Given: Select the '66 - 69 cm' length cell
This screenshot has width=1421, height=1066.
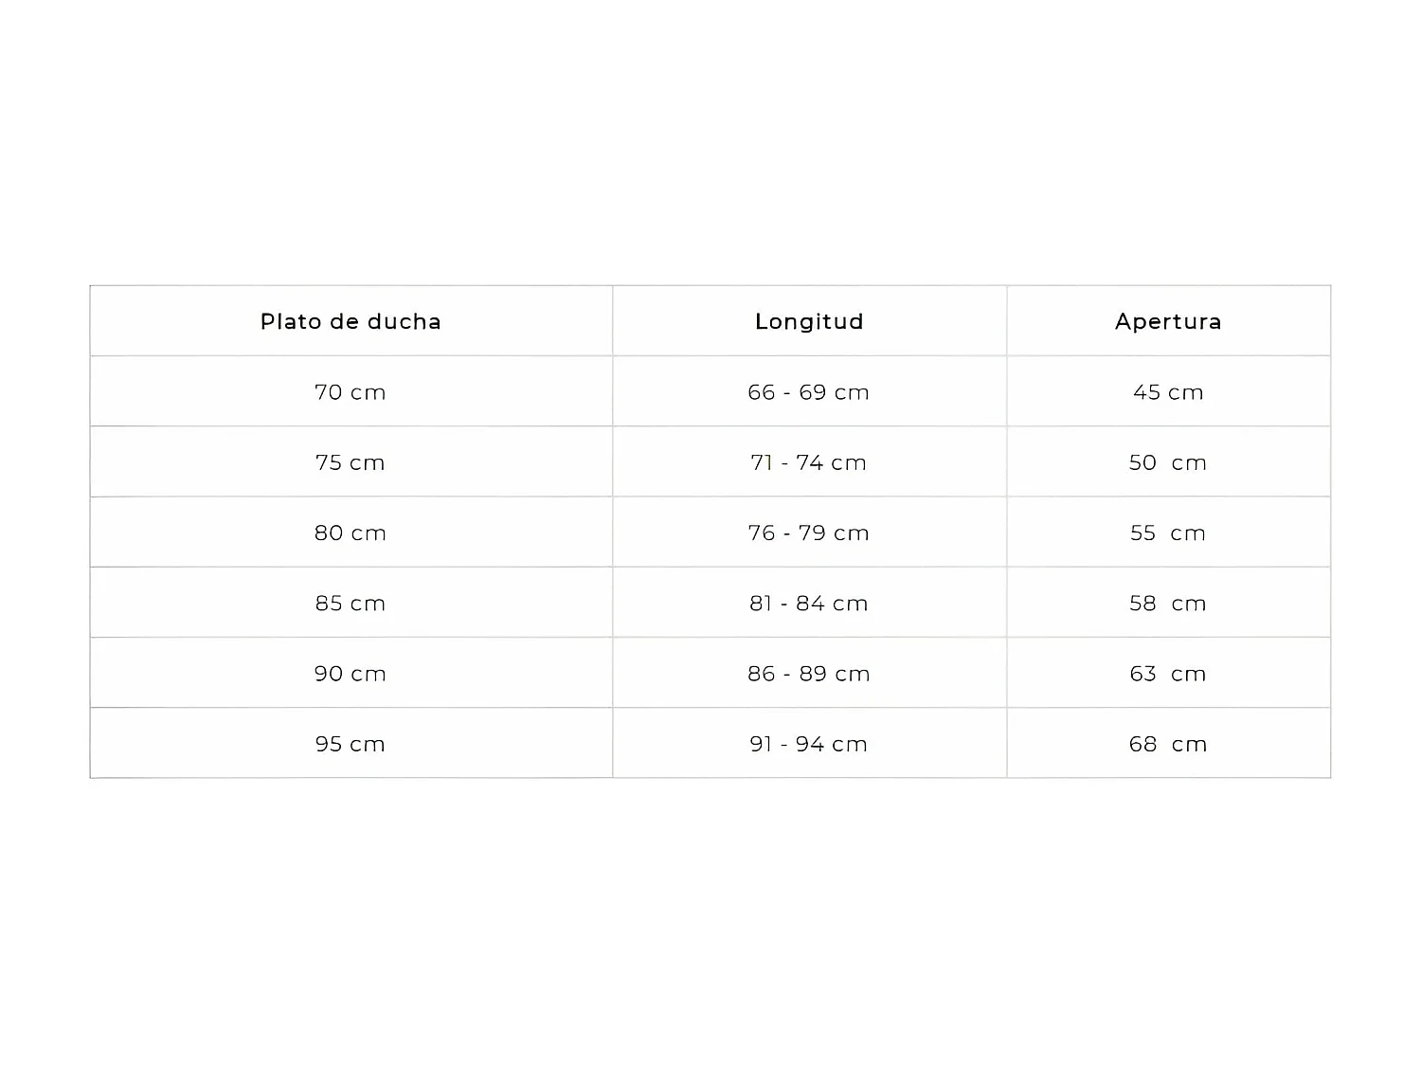Looking at the screenshot, I should click(809, 392).
